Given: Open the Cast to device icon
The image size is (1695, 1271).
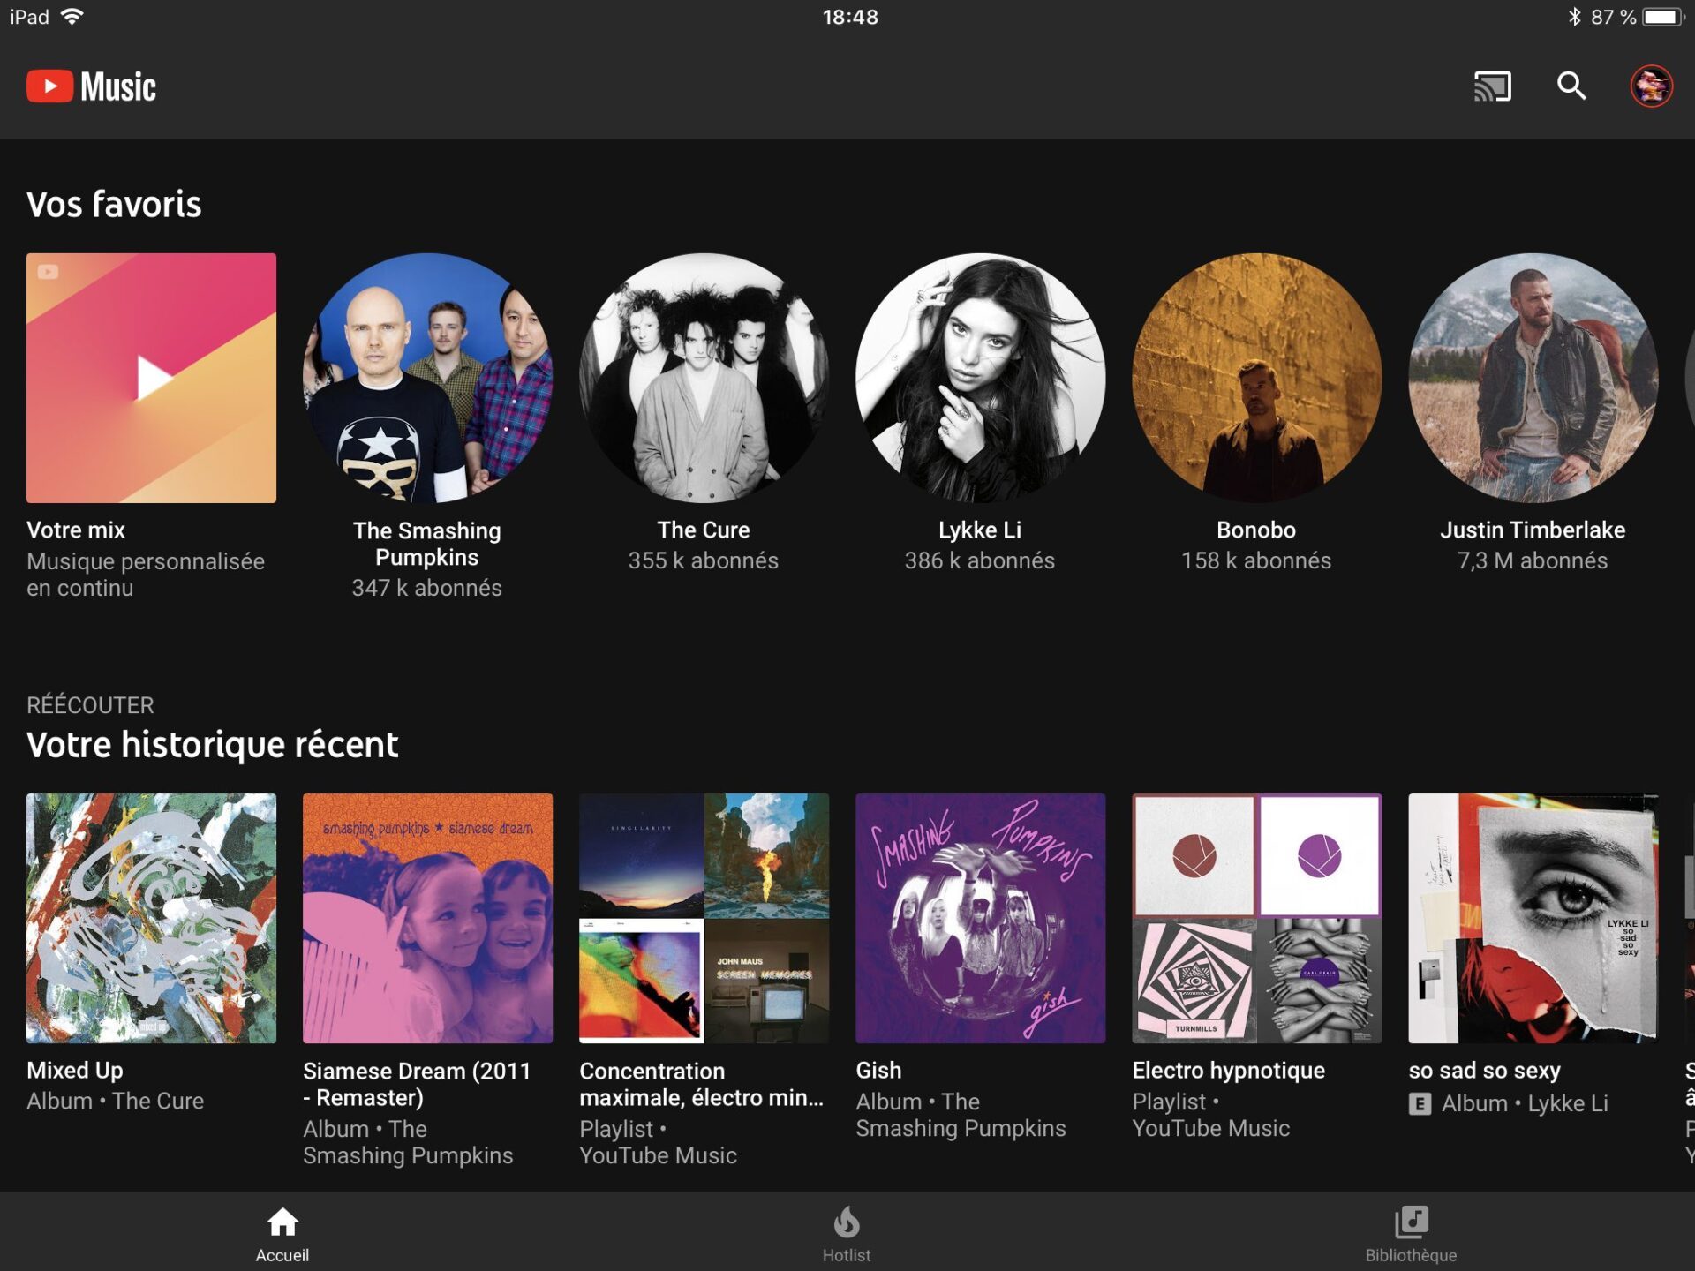Looking at the screenshot, I should point(1492,86).
